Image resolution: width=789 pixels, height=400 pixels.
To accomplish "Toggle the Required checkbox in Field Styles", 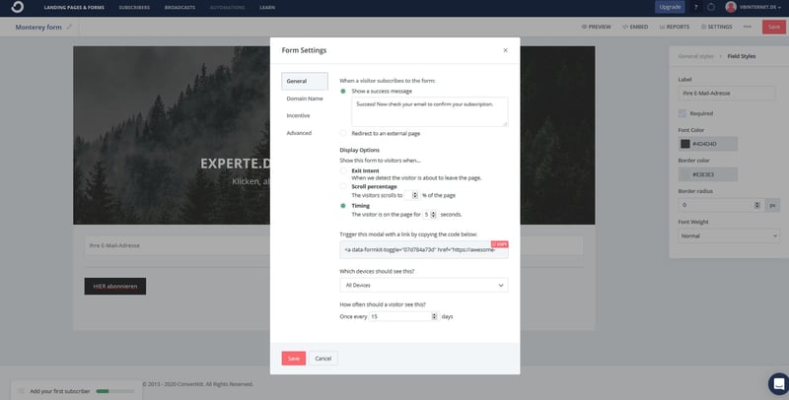I will point(682,113).
